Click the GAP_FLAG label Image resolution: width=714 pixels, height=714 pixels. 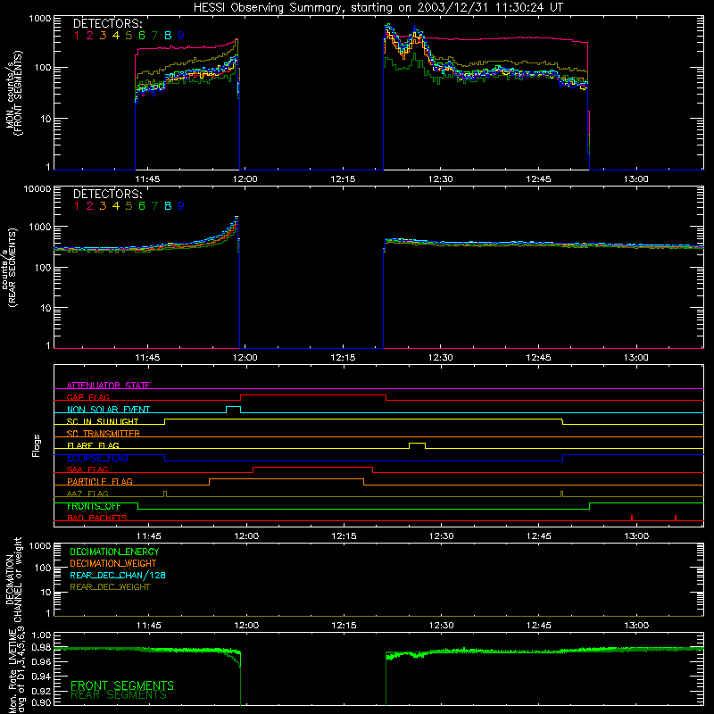pyautogui.click(x=87, y=397)
